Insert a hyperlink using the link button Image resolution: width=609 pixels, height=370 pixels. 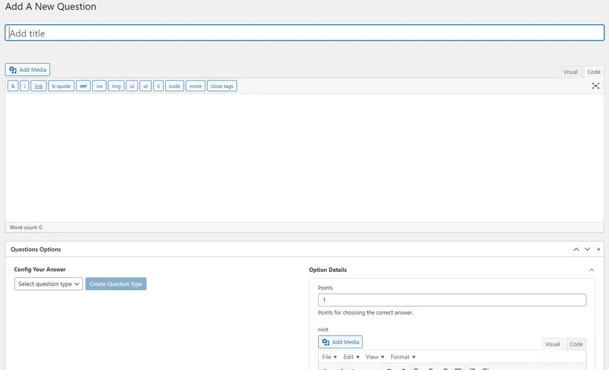tap(39, 86)
